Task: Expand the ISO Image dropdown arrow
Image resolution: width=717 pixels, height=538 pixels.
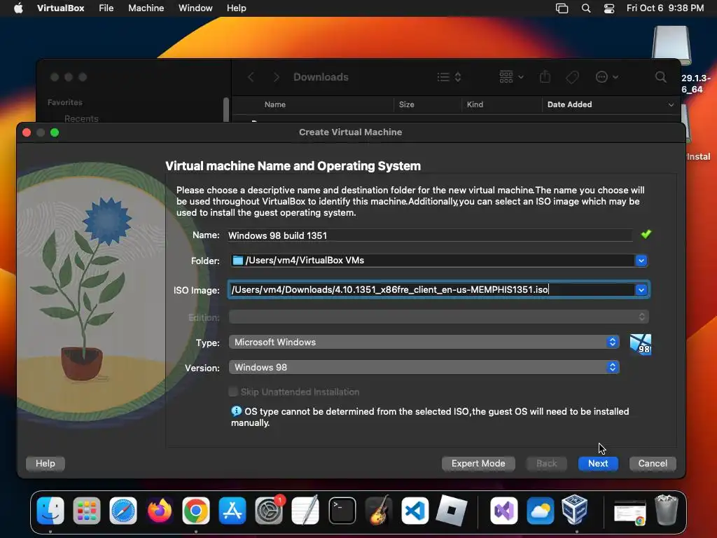Action: (x=641, y=289)
